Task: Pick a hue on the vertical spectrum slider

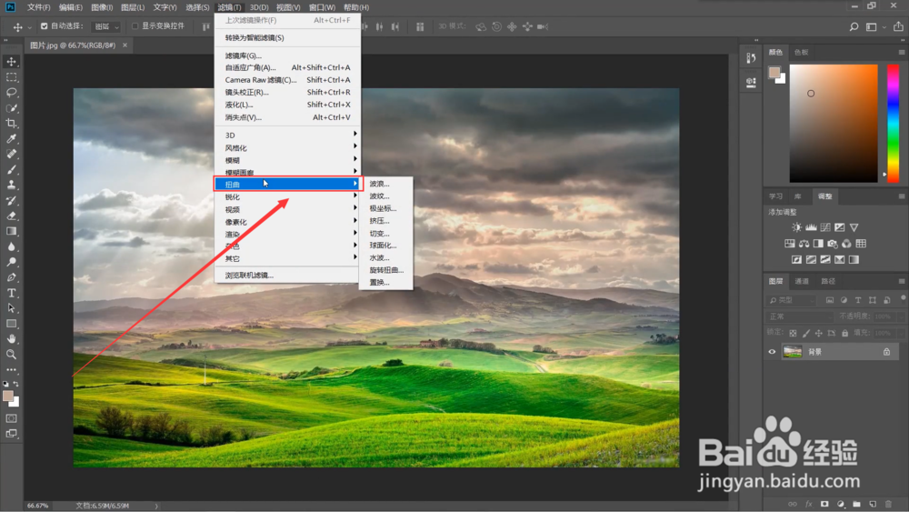Action: [894, 122]
